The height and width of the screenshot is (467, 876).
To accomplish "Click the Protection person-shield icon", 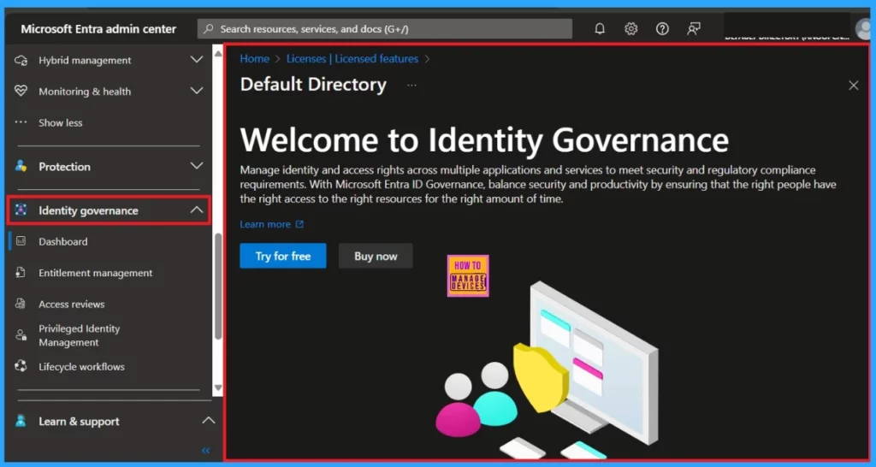I will (x=21, y=166).
